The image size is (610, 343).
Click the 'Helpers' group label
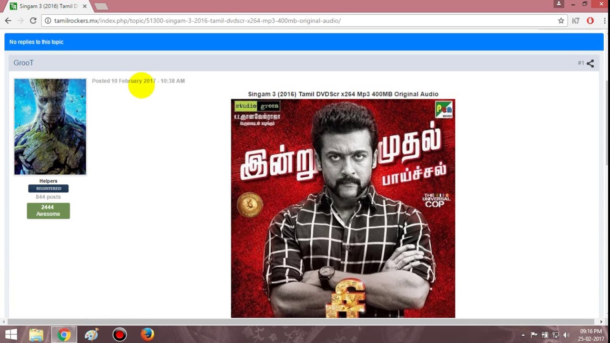tap(48, 181)
